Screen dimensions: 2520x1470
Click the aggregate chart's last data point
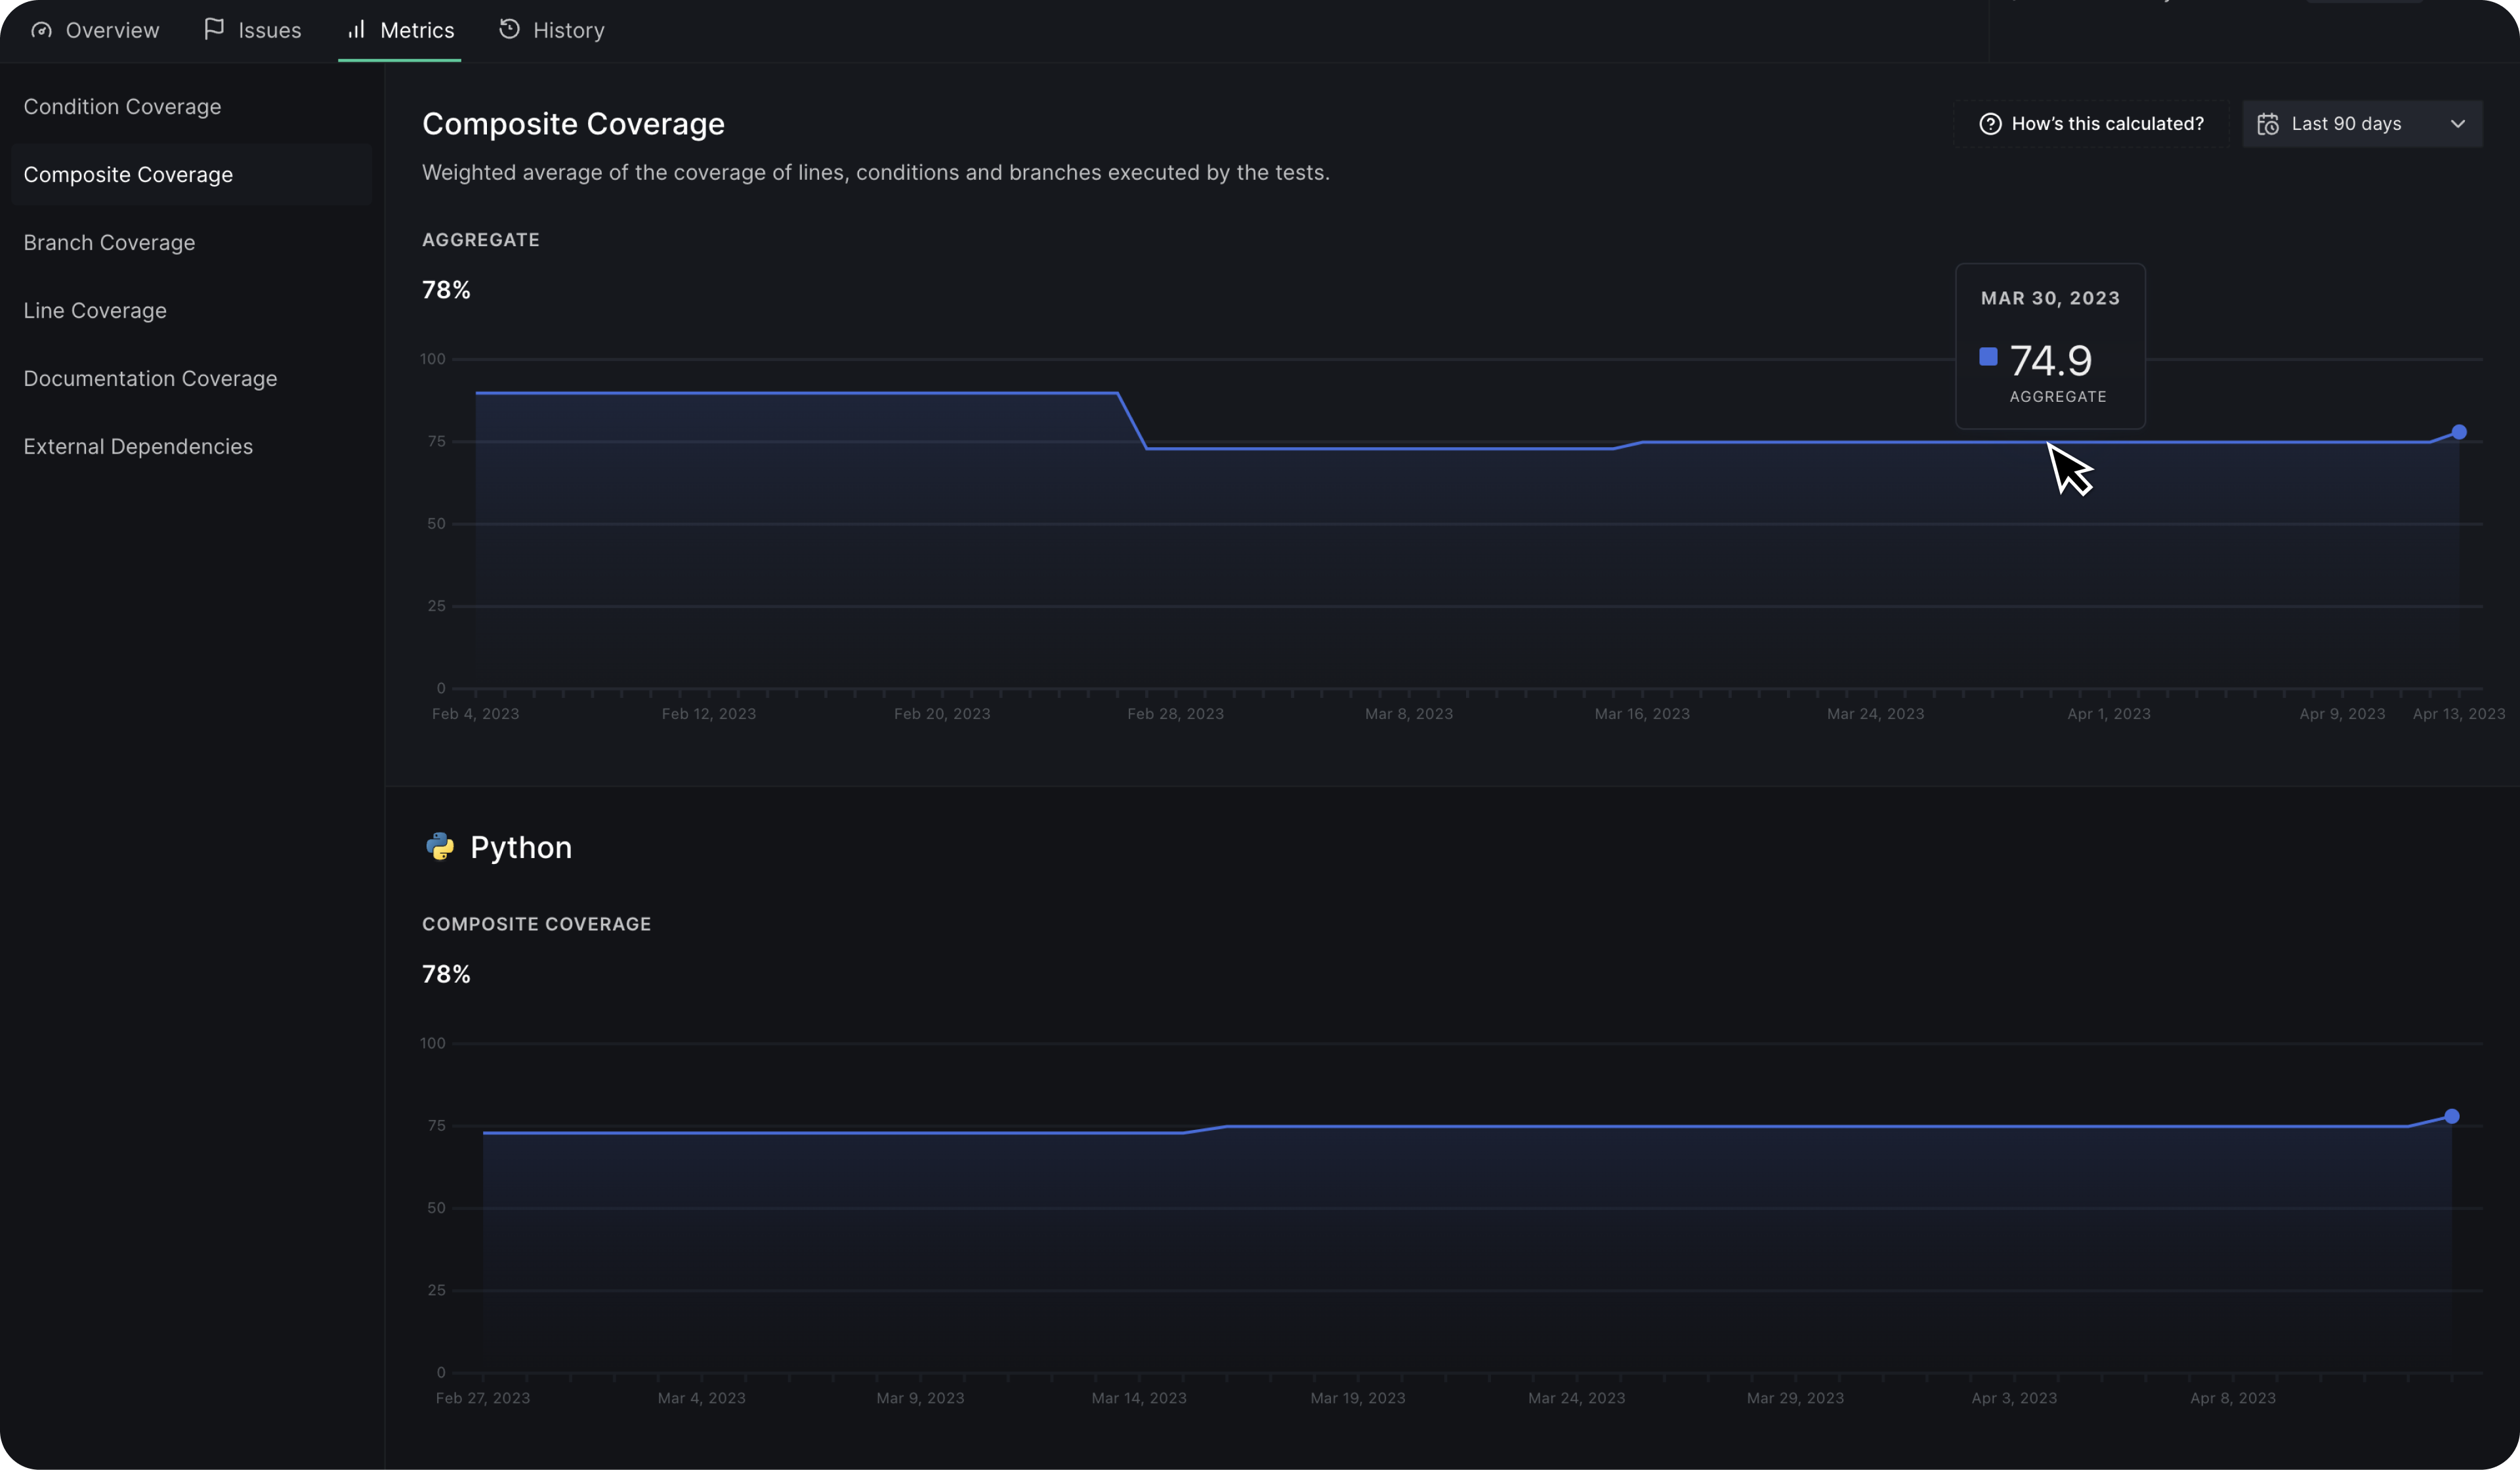[2458, 432]
